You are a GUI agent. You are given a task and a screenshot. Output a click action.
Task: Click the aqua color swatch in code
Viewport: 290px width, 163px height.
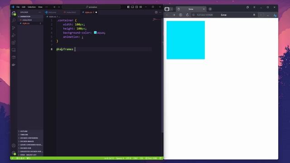95,33
